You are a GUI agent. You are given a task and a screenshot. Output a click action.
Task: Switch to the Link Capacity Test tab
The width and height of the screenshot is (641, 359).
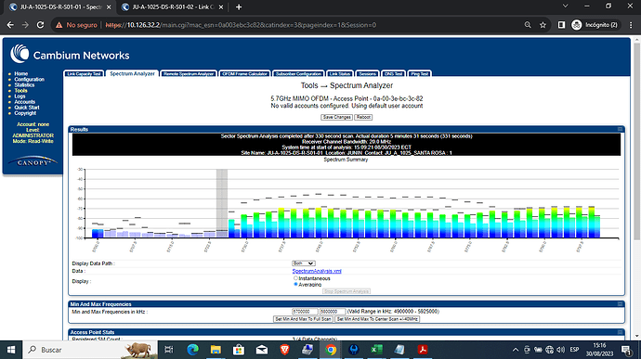[84, 74]
